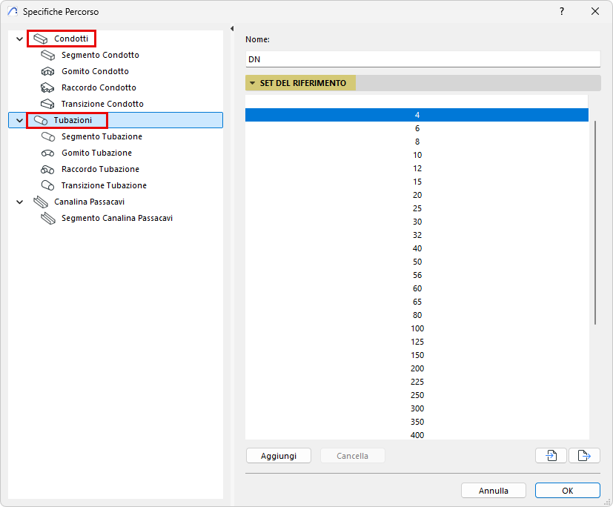613x507 pixels.
Task: Select value 100 in the list
Action: coord(417,328)
